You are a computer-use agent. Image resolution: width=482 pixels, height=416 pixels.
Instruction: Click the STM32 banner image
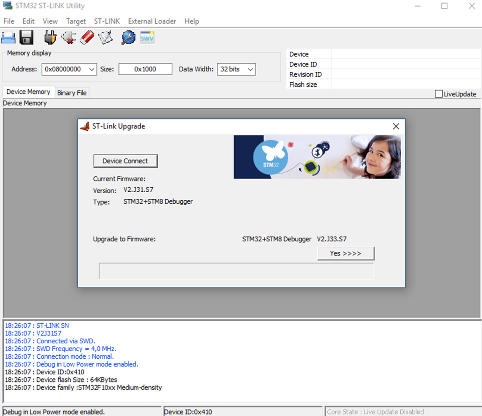tap(317, 157)
